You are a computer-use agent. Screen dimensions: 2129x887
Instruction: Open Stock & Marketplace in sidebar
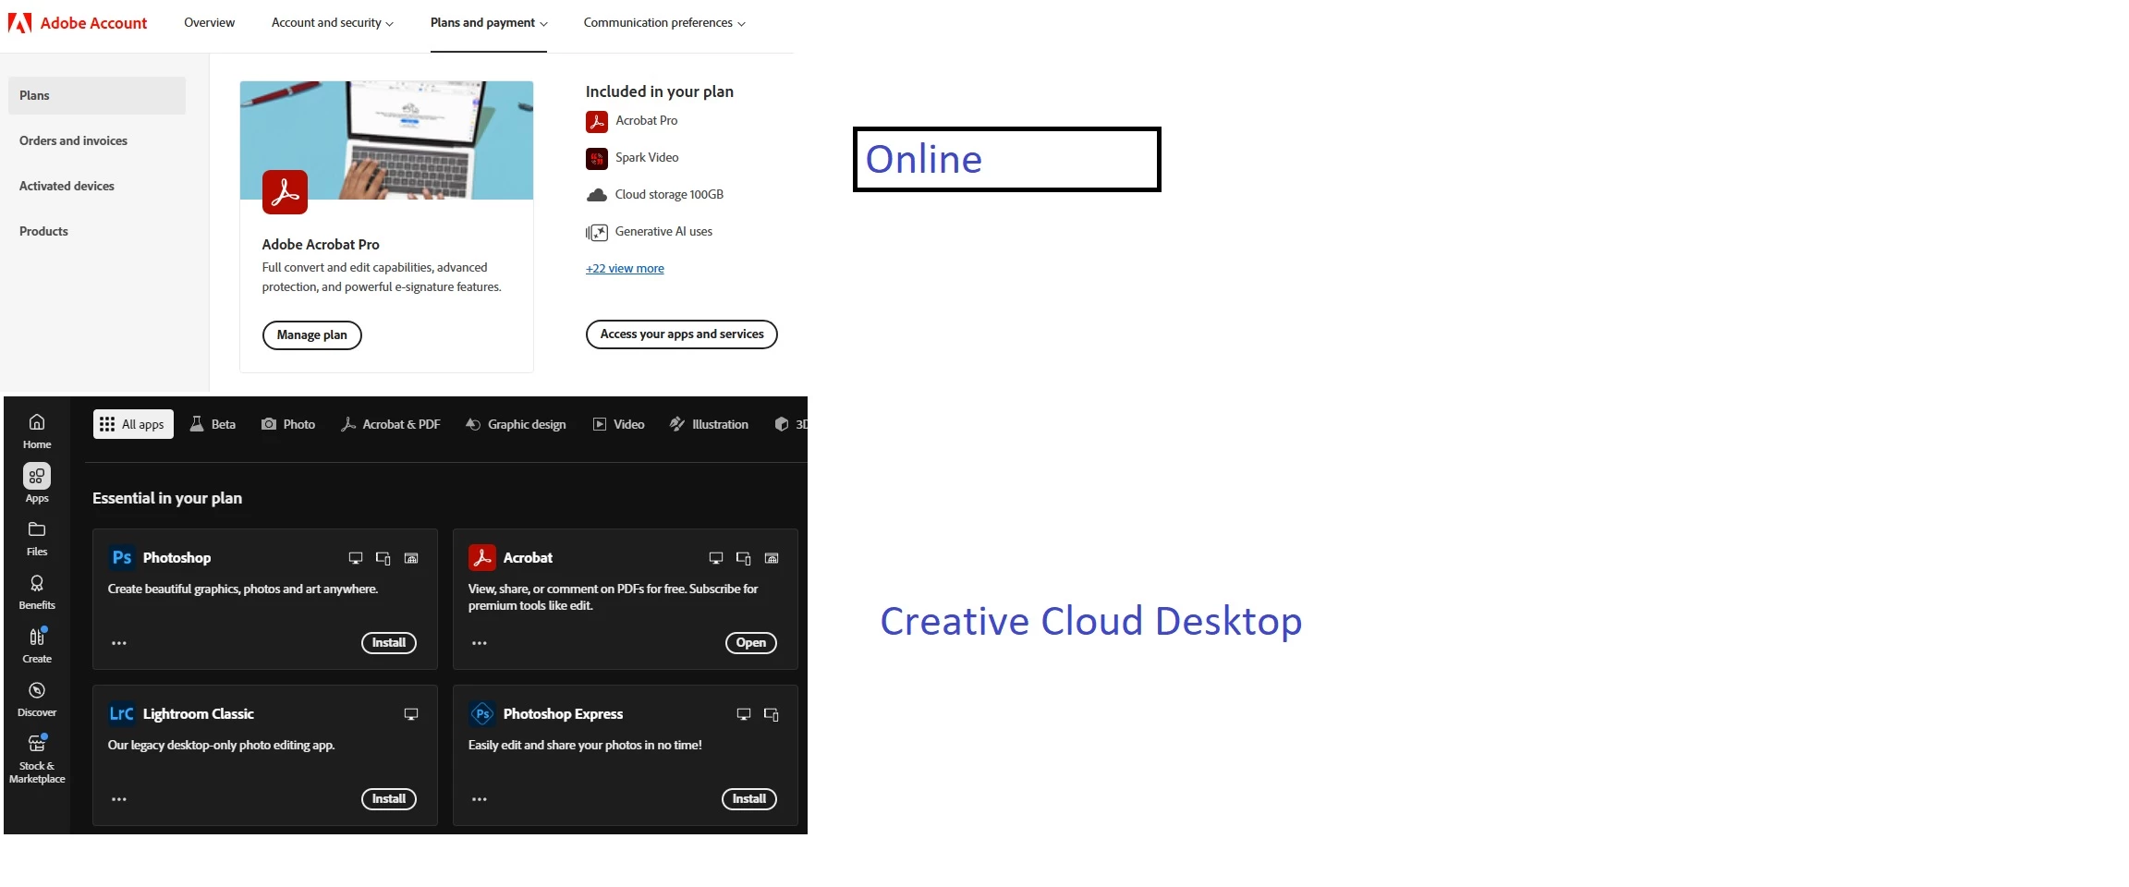coord(37,759)
